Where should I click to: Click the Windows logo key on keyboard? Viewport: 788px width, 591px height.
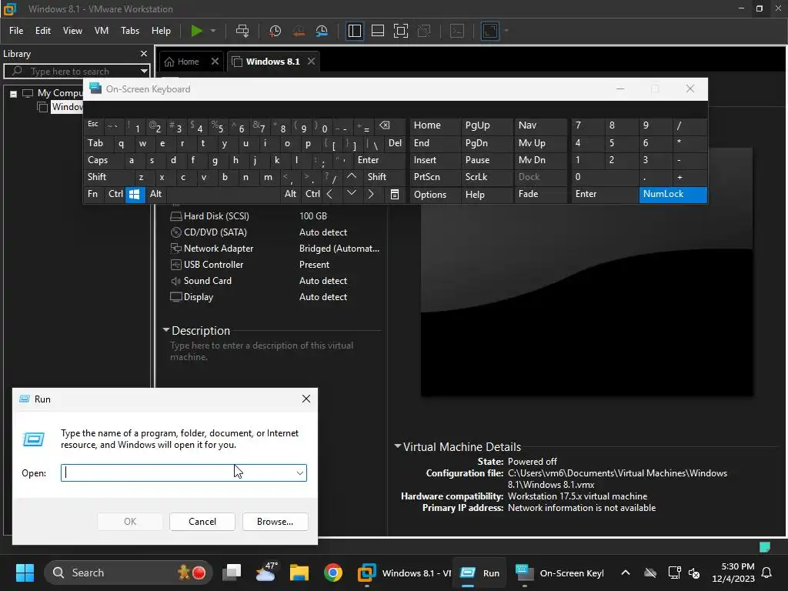[134, 194]
